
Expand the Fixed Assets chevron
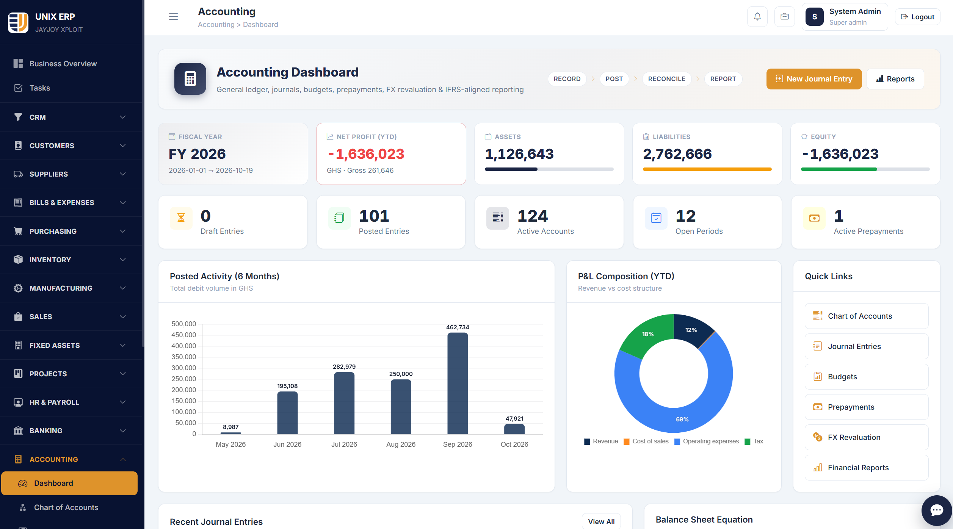(123, 345)
